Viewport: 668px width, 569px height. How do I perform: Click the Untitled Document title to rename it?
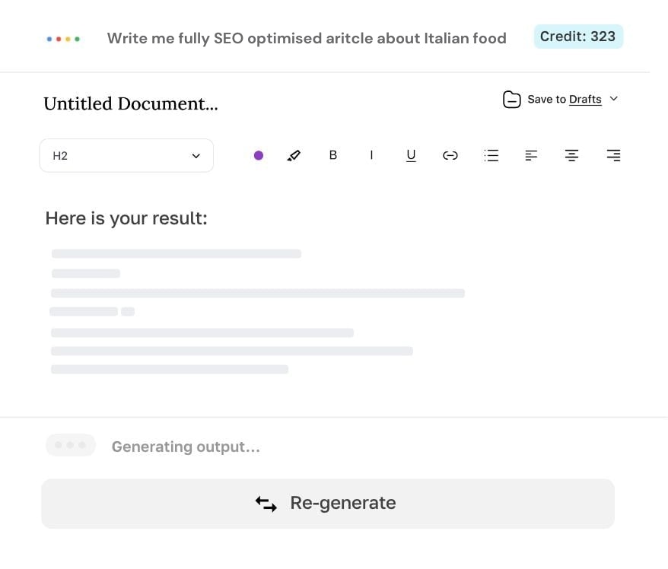coord(130,103)
